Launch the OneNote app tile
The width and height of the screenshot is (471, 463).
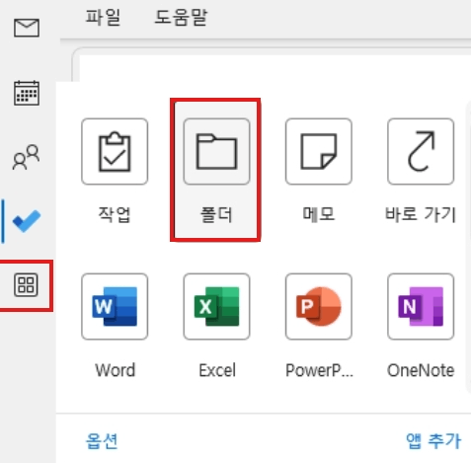(x=421, y=306)
